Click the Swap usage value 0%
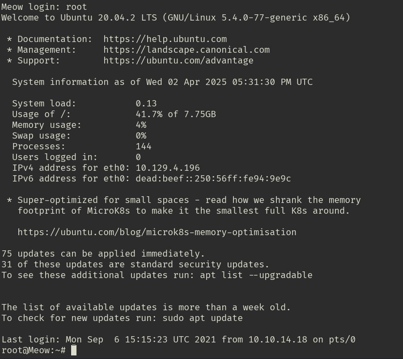This screenshot has height=359, width=403. tap(141, 136)
